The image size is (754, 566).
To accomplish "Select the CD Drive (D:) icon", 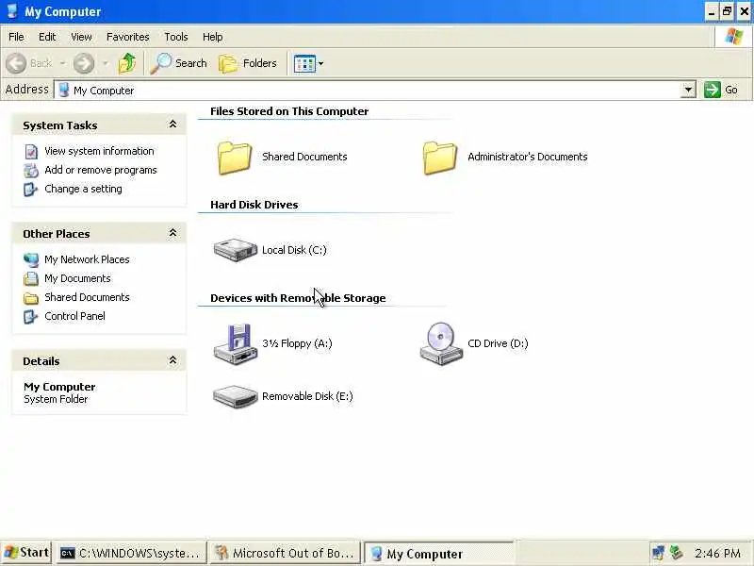I will coord(441,343).
